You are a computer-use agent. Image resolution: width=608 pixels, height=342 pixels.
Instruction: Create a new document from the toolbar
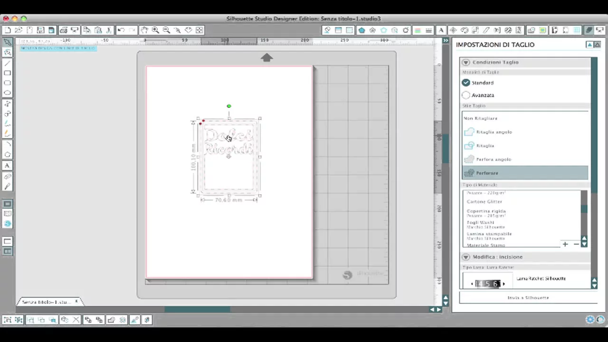pos(7,30)
